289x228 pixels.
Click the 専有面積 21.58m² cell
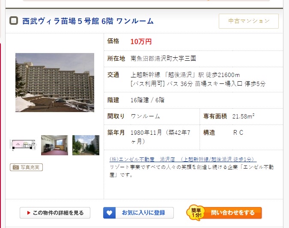tap(241, 116)
